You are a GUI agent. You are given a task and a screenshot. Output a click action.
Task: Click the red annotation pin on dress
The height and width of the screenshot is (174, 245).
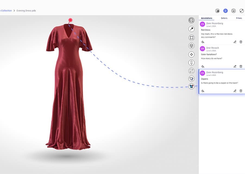pos(70,20)
